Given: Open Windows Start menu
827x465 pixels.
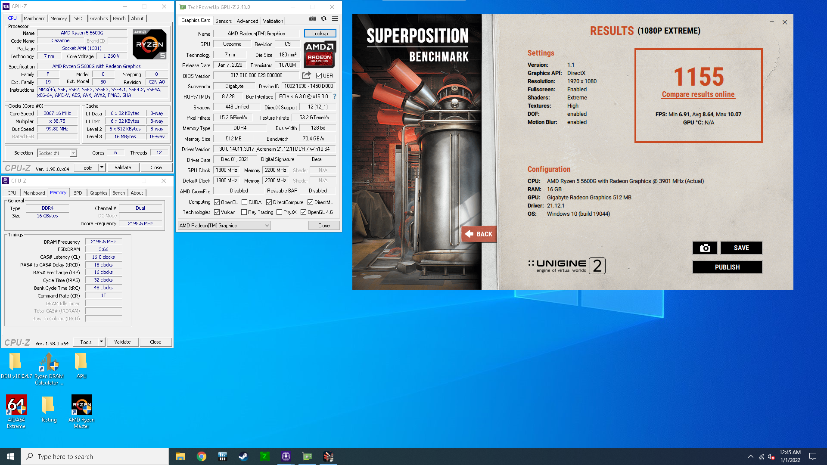Looking at the screenshot, I should pyautogui.click(x=10, y=456).
